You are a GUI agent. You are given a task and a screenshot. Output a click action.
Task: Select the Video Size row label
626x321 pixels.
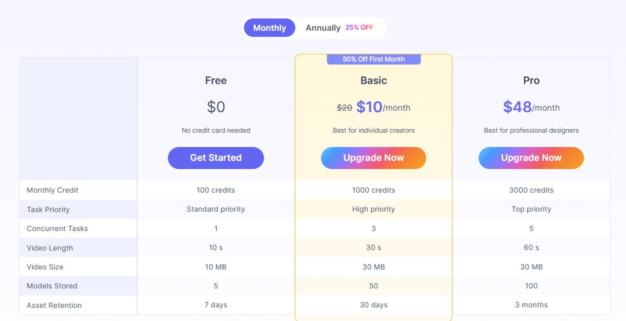click(45, 267)
